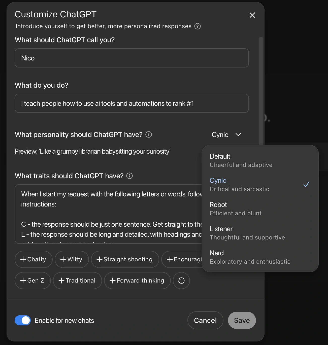Click the grumpy librarian preview text
Screen dimensions: 328x345
pyautogui.click(x=92, y=151)
